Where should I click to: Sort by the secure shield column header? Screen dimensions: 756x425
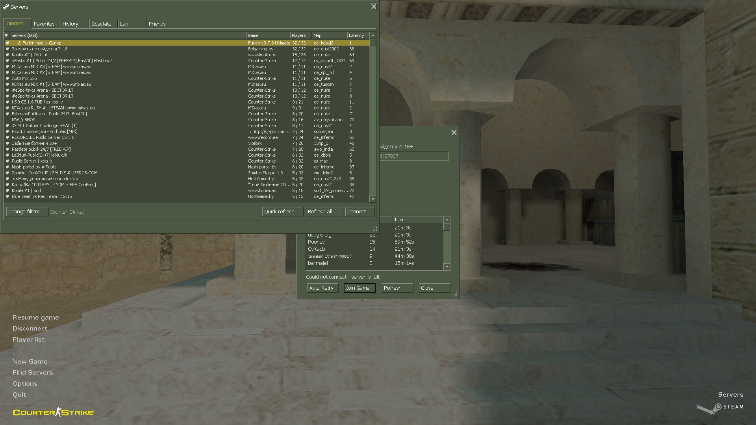point(6,35)
